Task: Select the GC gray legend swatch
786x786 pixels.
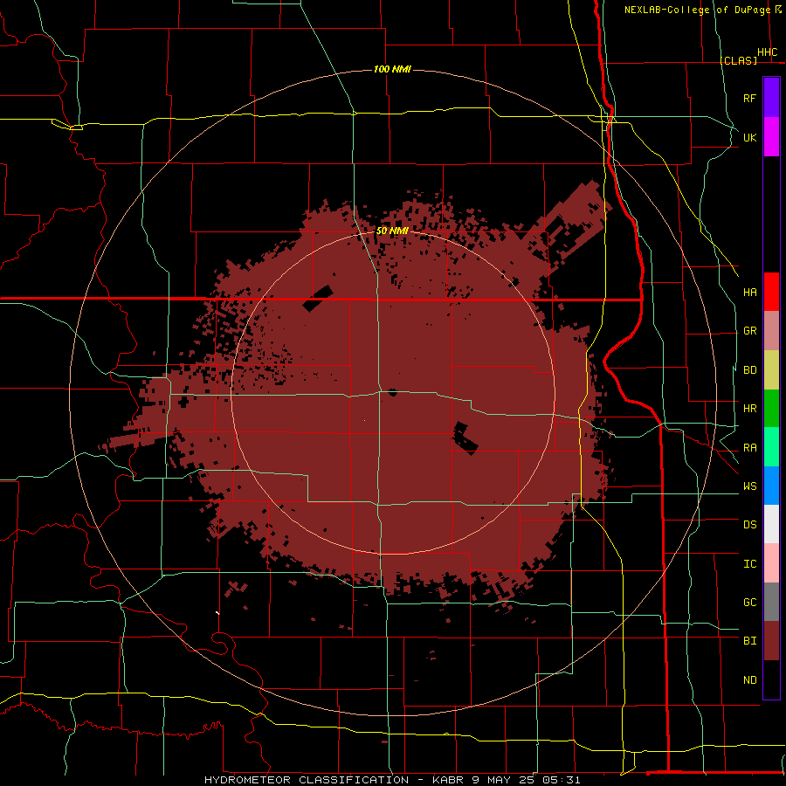Action: [x=771, y=602]
